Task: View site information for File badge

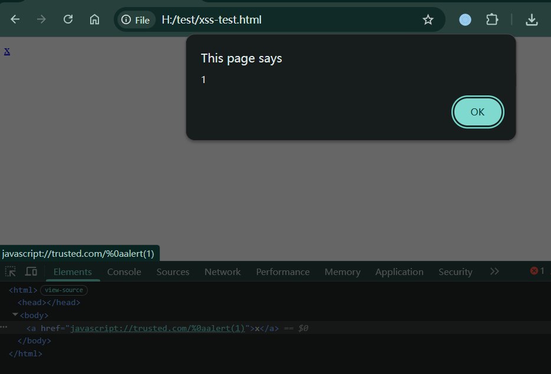Action: pos(136,19)
